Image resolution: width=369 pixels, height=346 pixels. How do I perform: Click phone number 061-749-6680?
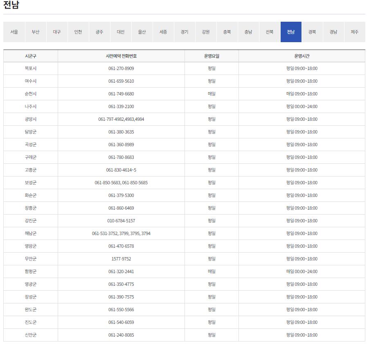(121, 94)
